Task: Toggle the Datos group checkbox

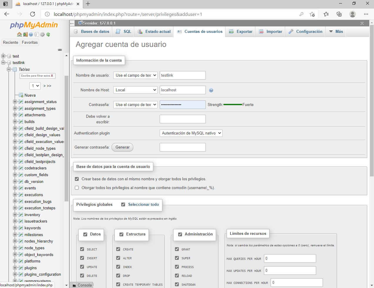Action: pos(85,234)
